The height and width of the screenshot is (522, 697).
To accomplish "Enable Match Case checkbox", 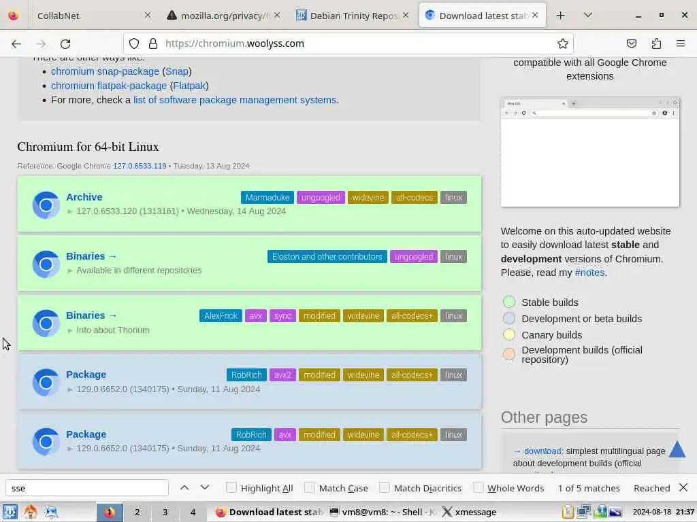I will pyautogui.click(x=310, y=487).
